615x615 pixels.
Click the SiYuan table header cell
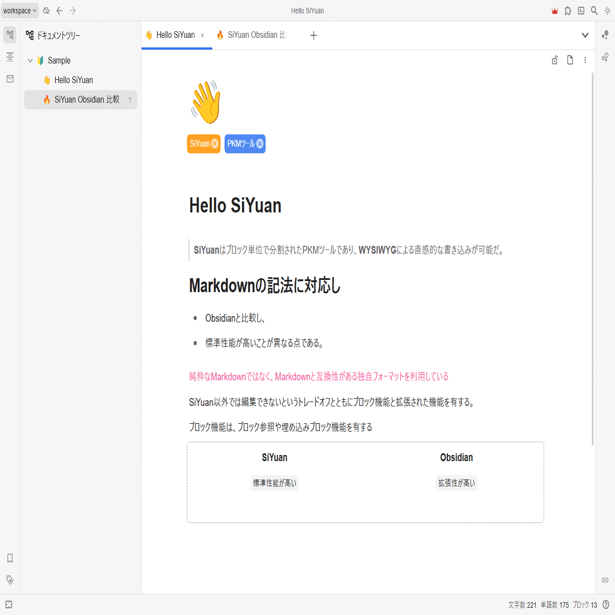click(274, 458)
